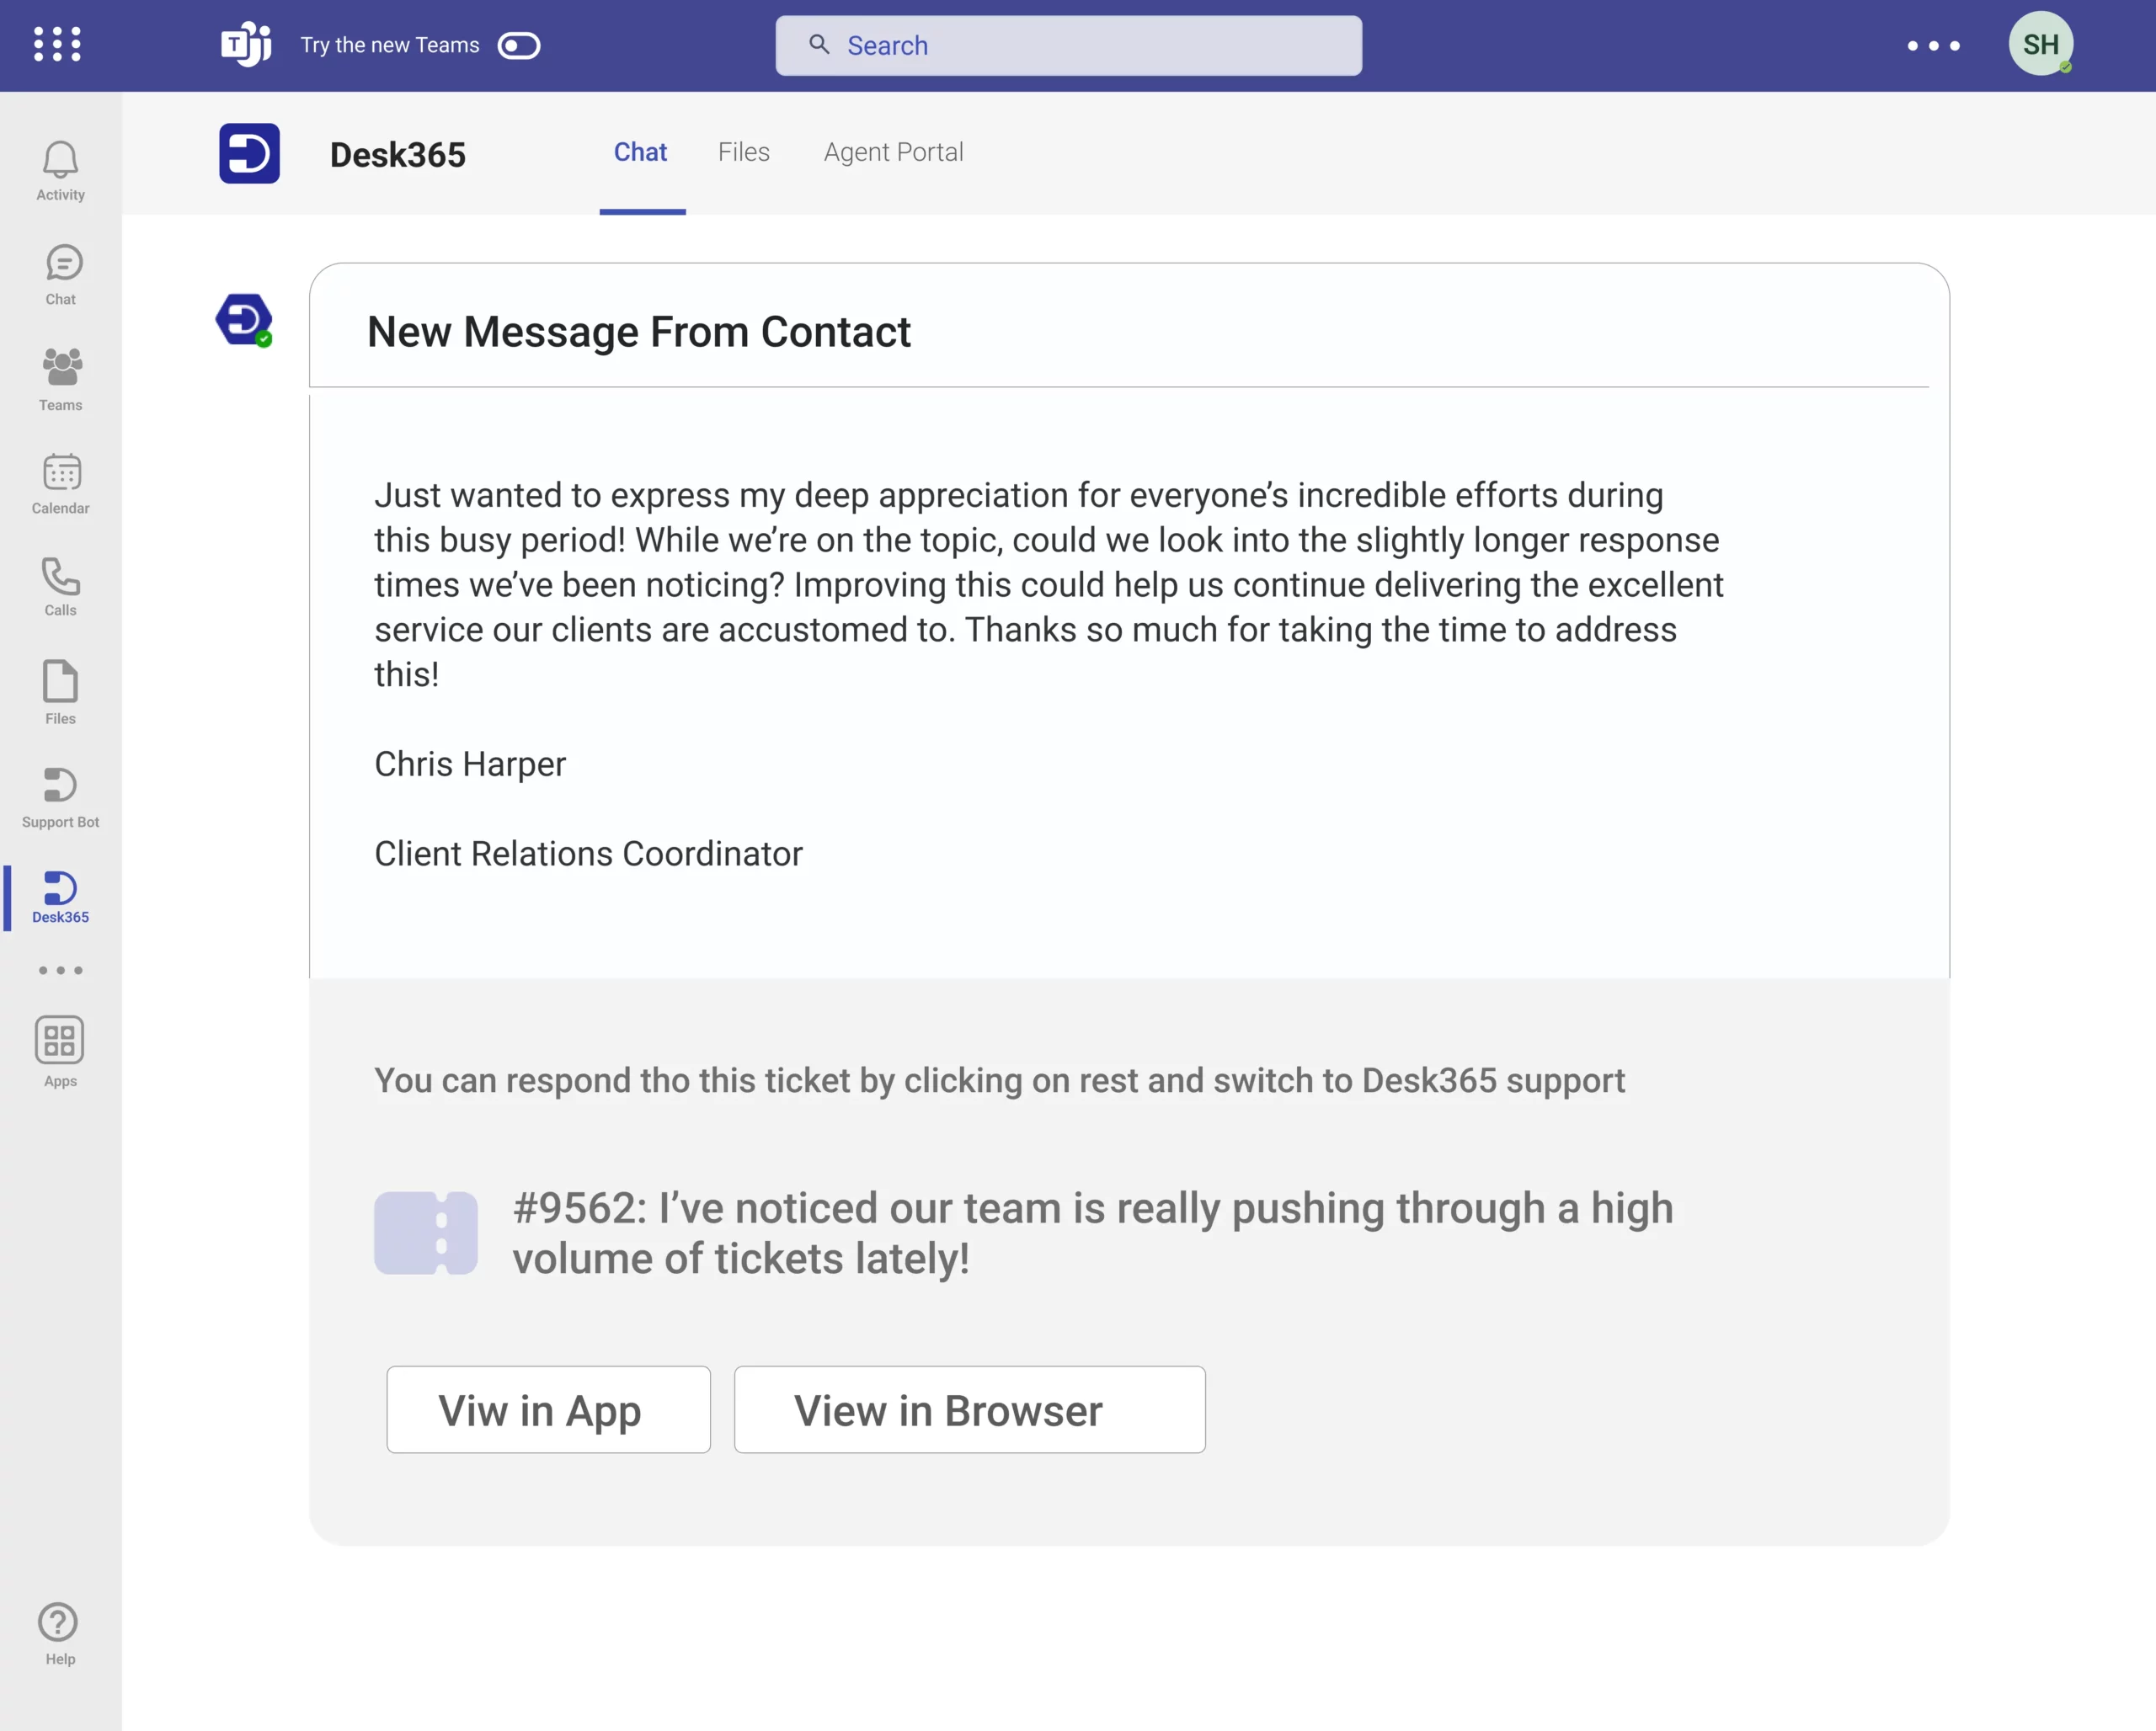The height and width of the screenshot is (1731, 2156).
Task: Switch to the Agent Portal tab
Action: (893, 152)
